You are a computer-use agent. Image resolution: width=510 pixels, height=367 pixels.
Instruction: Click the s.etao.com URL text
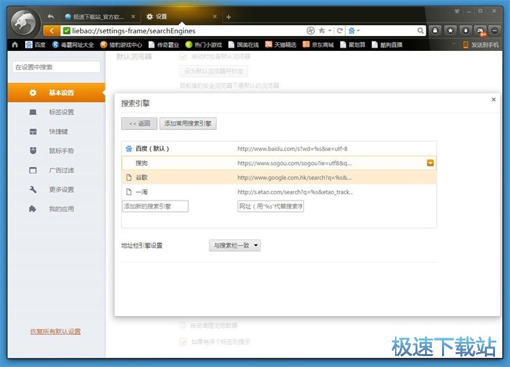pyautogui.click(x=295, y=192)
